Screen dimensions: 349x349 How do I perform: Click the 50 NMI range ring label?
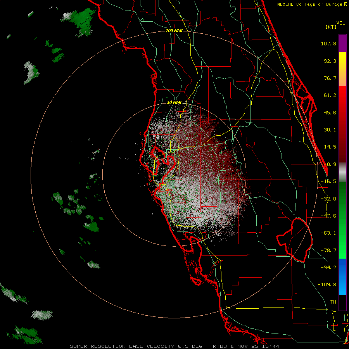pos(174,103)
